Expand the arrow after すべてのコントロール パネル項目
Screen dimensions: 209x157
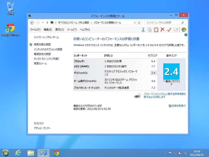point(91,23)
